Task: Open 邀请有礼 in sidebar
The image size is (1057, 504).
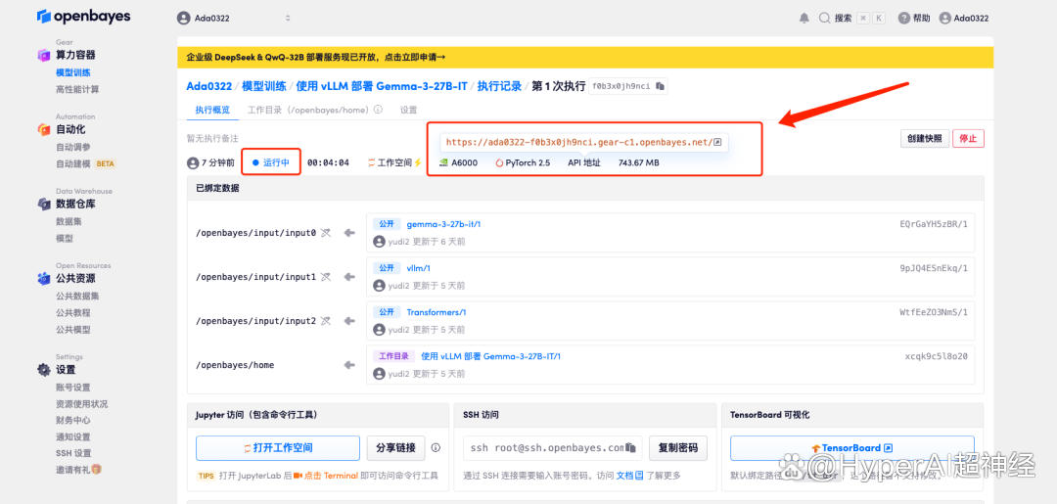Action: [x=79, y=469]
